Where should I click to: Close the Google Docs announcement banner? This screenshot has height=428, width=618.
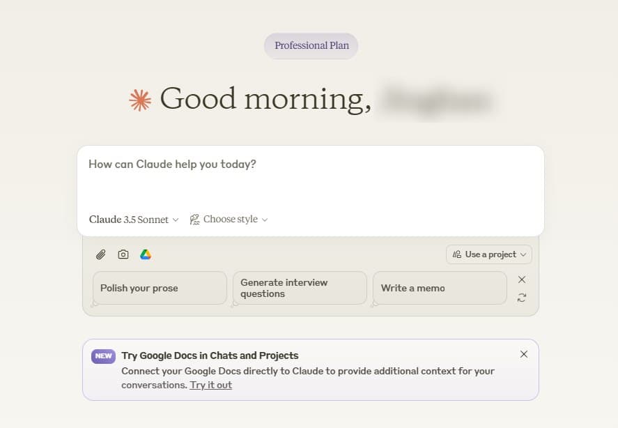pos(524,354)
